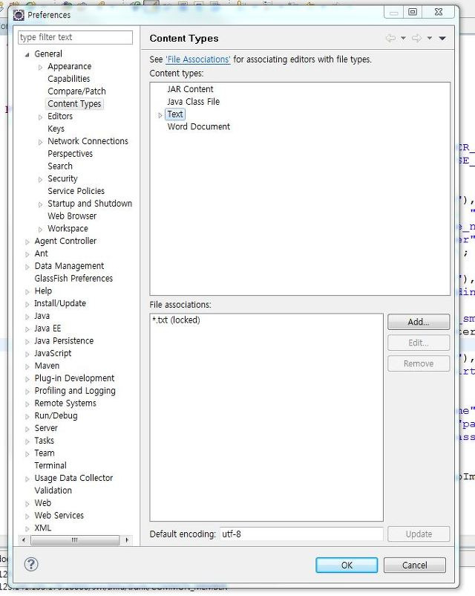Select Keys in the tree

tap(56, 129)
